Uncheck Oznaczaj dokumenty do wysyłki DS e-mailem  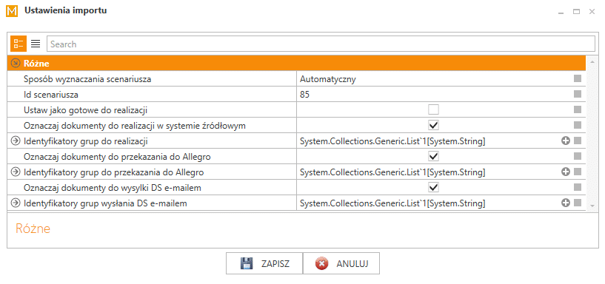433,187
